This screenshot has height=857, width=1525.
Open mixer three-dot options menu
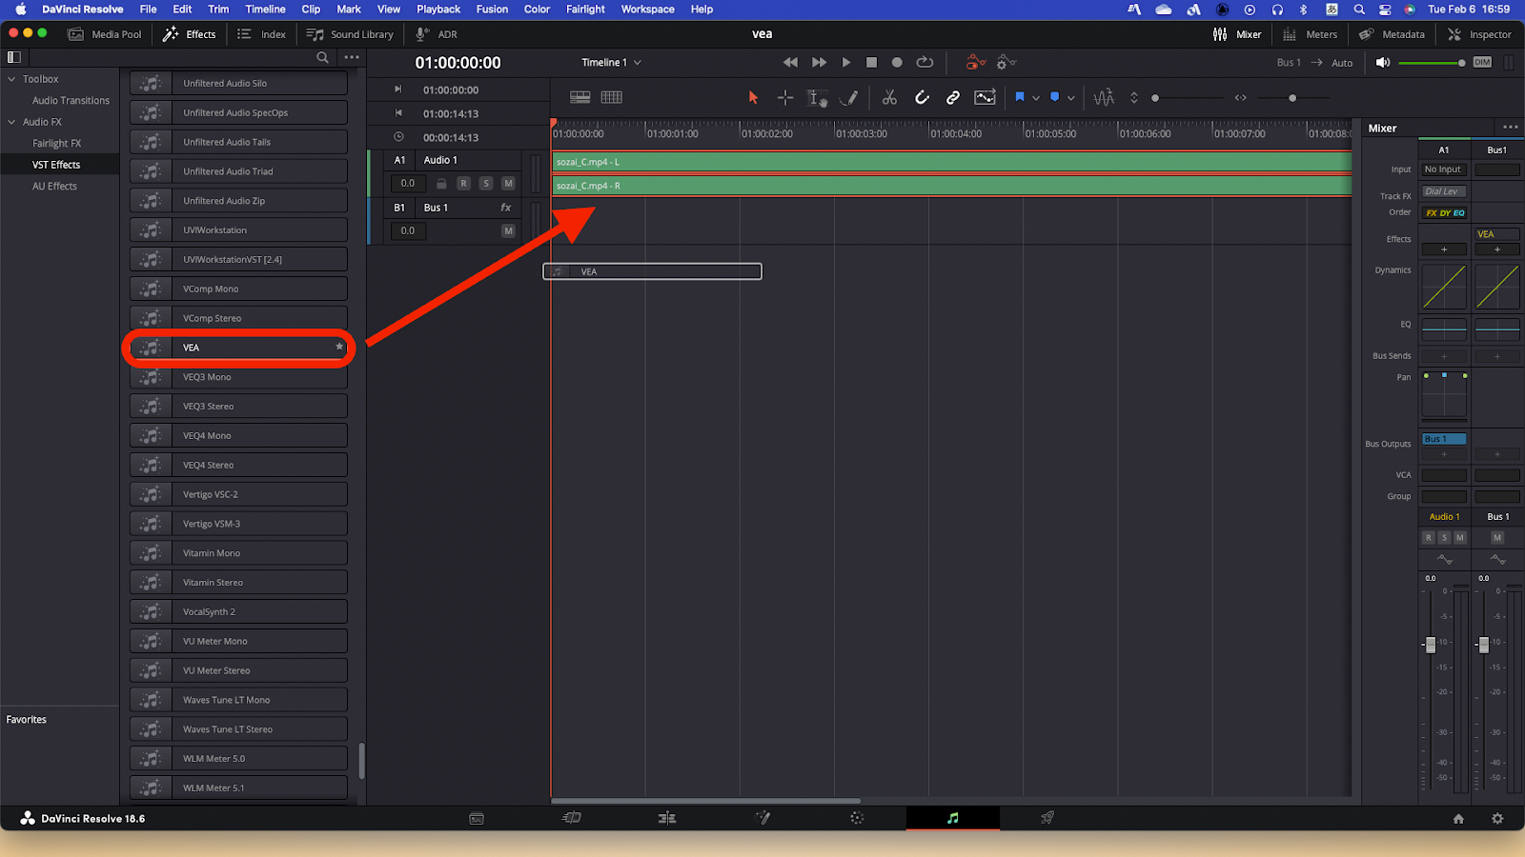[1510, 127]
